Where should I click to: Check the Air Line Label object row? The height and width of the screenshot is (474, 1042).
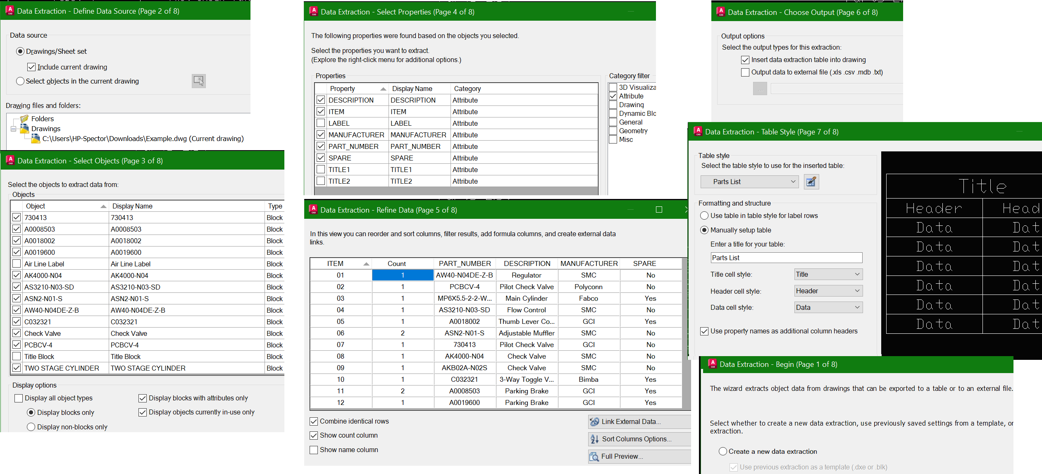(x=17, y=264)
